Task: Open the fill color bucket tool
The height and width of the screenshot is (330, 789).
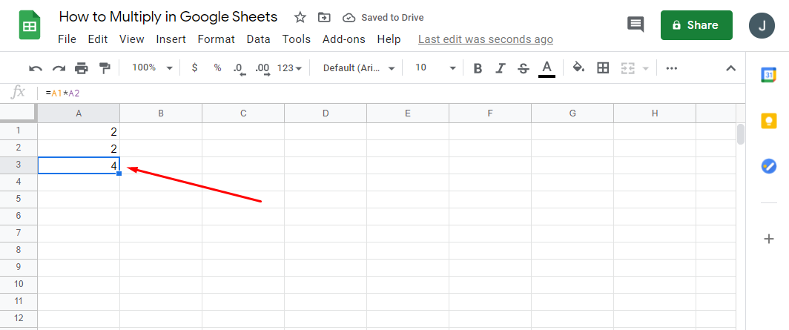Action: click(578, 68)
